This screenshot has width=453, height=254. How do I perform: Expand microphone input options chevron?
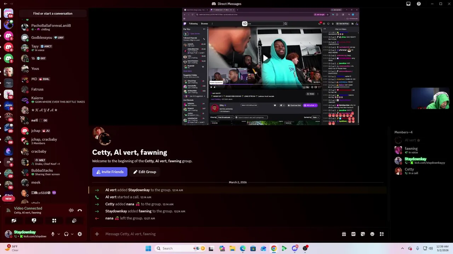59,234
